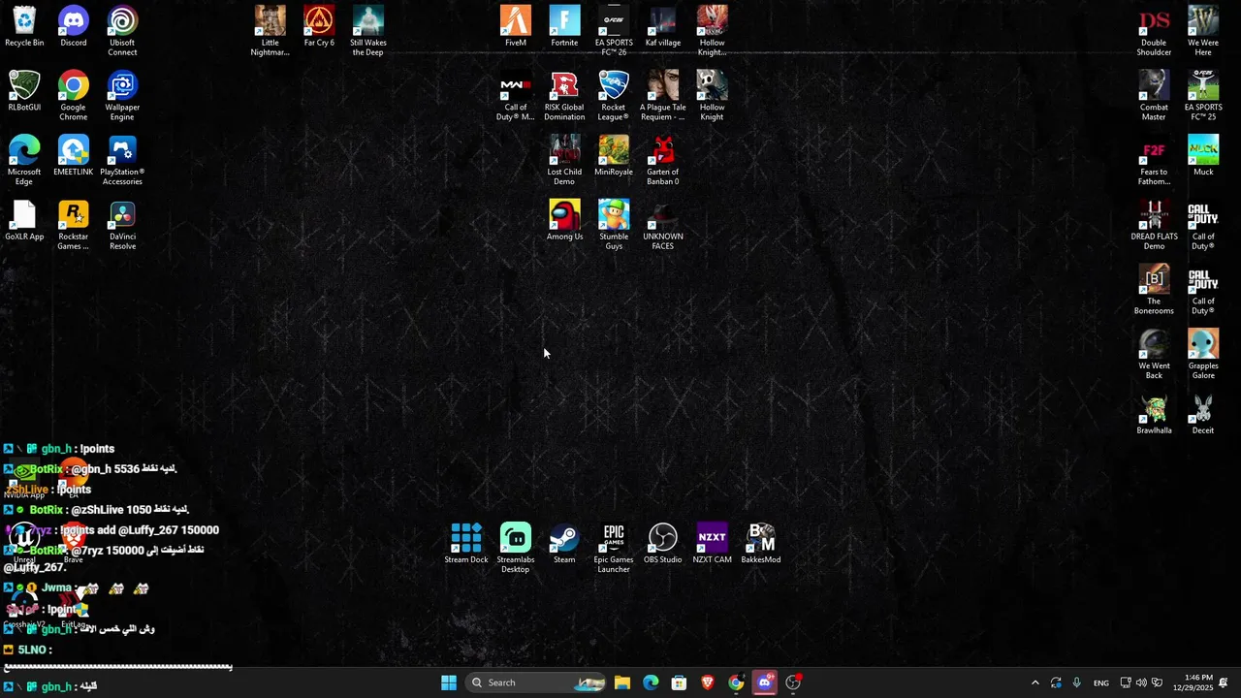
Task: Open NZXT CAM desktop shortcut
Action: click(712, 544)
